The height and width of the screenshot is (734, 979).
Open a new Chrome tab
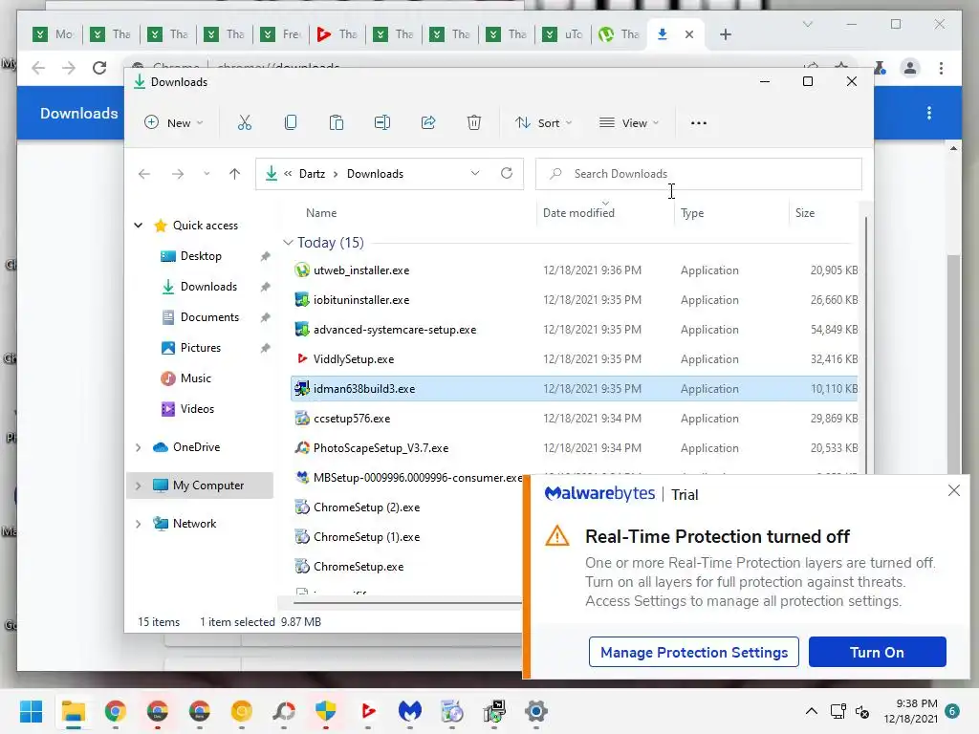[725, 34]
